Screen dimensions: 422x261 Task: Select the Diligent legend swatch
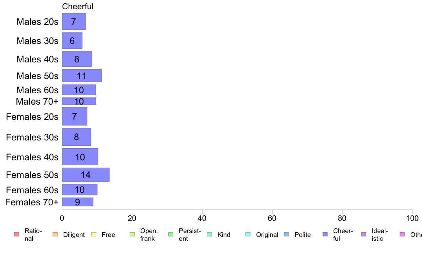pos(55,234)
